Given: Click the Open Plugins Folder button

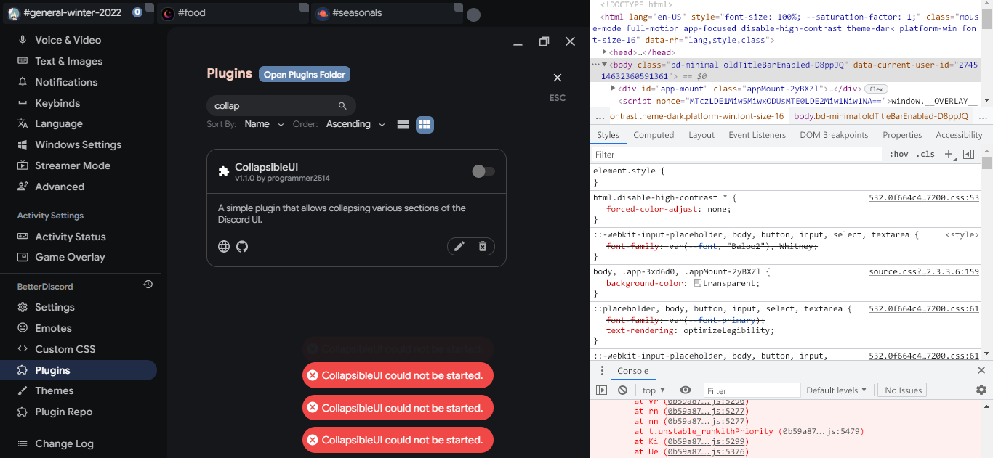Looking at the screenshot, I should coord(304,74).
